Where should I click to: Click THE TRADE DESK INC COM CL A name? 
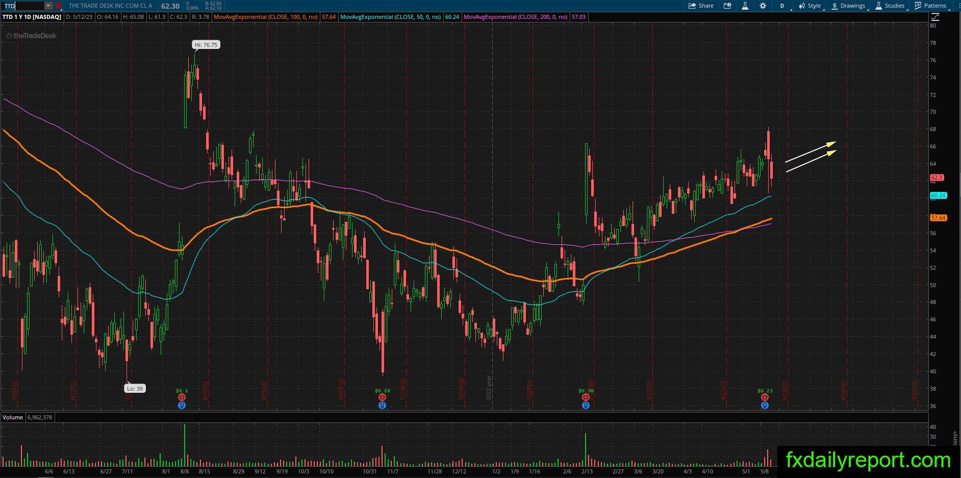(x=110, y=6)
